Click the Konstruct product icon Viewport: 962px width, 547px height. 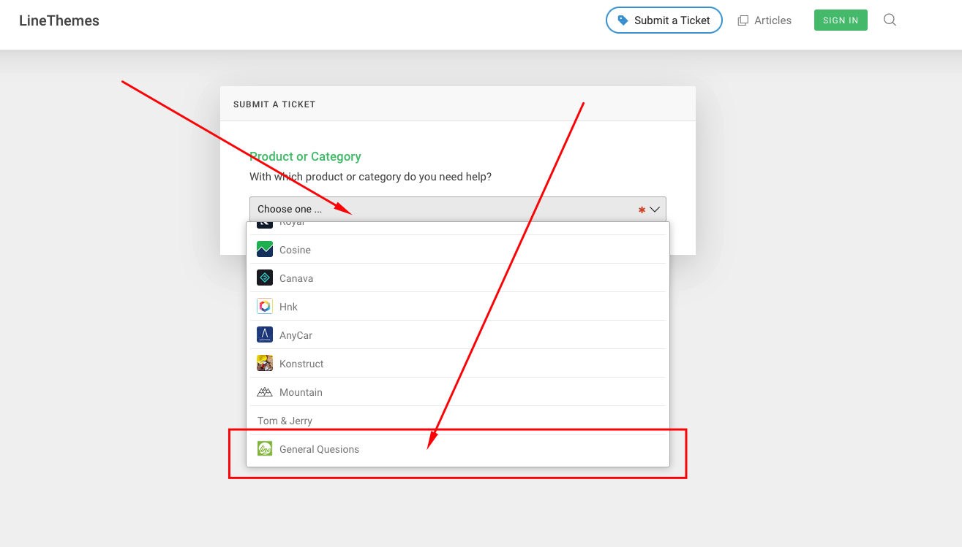265,364
